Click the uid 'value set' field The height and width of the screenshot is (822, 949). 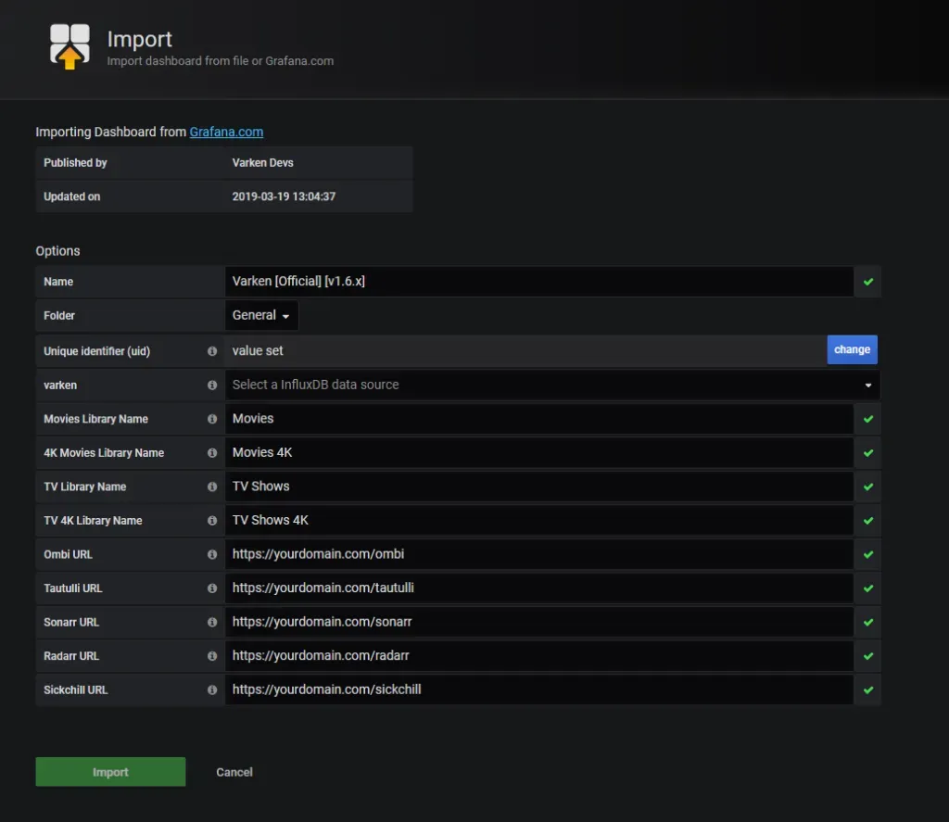coord(526,351)
